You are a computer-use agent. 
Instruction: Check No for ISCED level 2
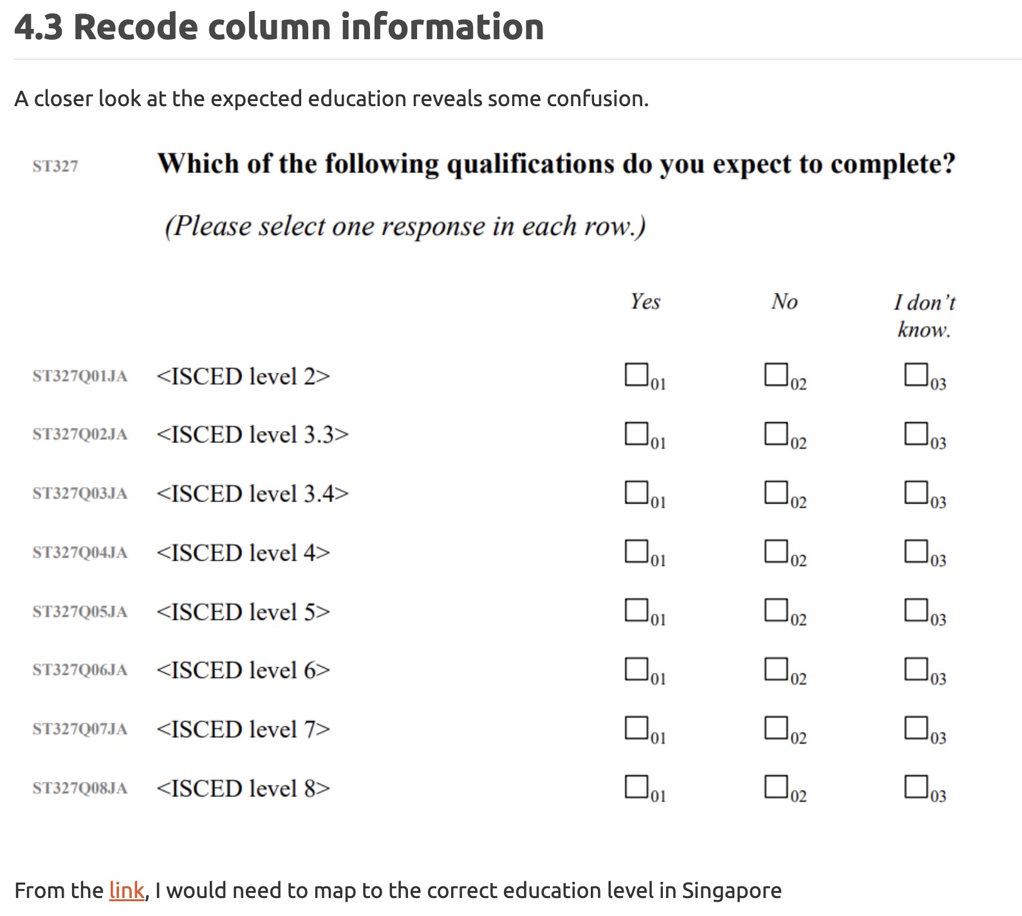tap(776, 374)
